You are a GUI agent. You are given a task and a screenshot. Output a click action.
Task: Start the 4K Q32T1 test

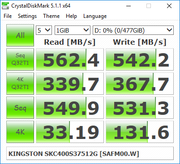[20, 84]
